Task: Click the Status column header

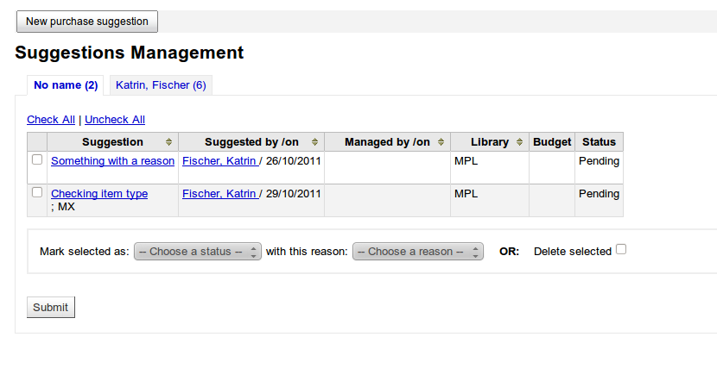Action: tap(599, 142)
